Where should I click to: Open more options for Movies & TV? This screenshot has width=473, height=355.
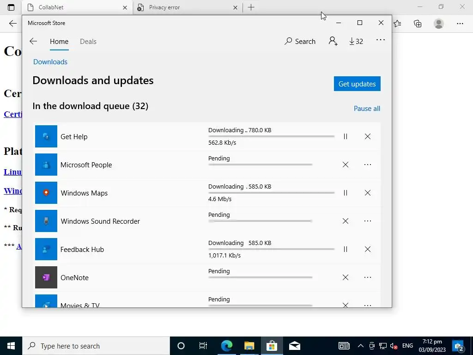point(367,305)
